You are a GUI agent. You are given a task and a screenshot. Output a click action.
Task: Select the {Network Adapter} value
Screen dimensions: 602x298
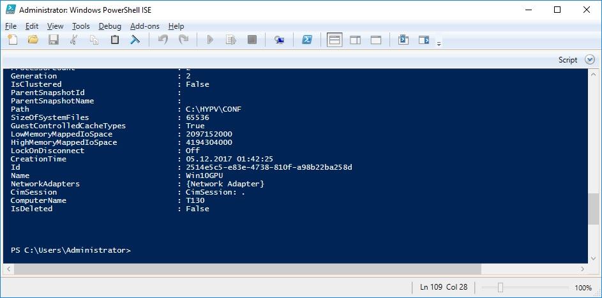click(225, 184)
